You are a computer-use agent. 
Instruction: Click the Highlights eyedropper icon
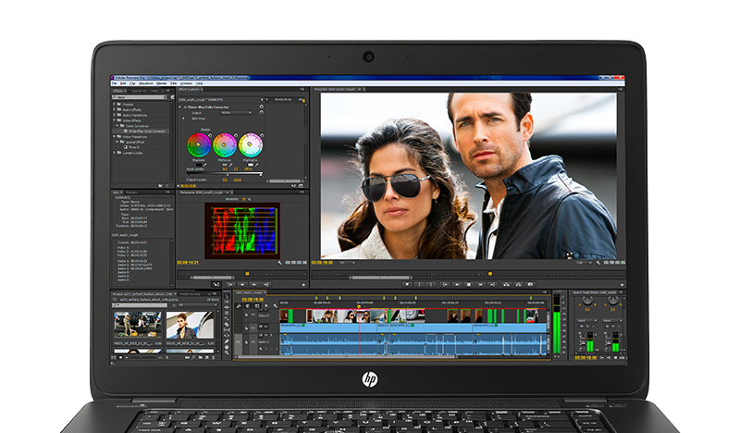(256, 165)
